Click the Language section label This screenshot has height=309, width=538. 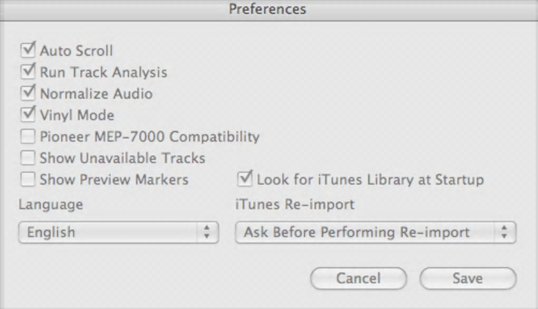tap(51, 205)
